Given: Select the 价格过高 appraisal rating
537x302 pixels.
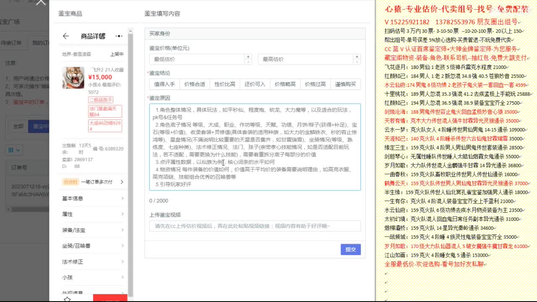Looking at the screenshot, I should pyautogui.click(x=315, y=84).
